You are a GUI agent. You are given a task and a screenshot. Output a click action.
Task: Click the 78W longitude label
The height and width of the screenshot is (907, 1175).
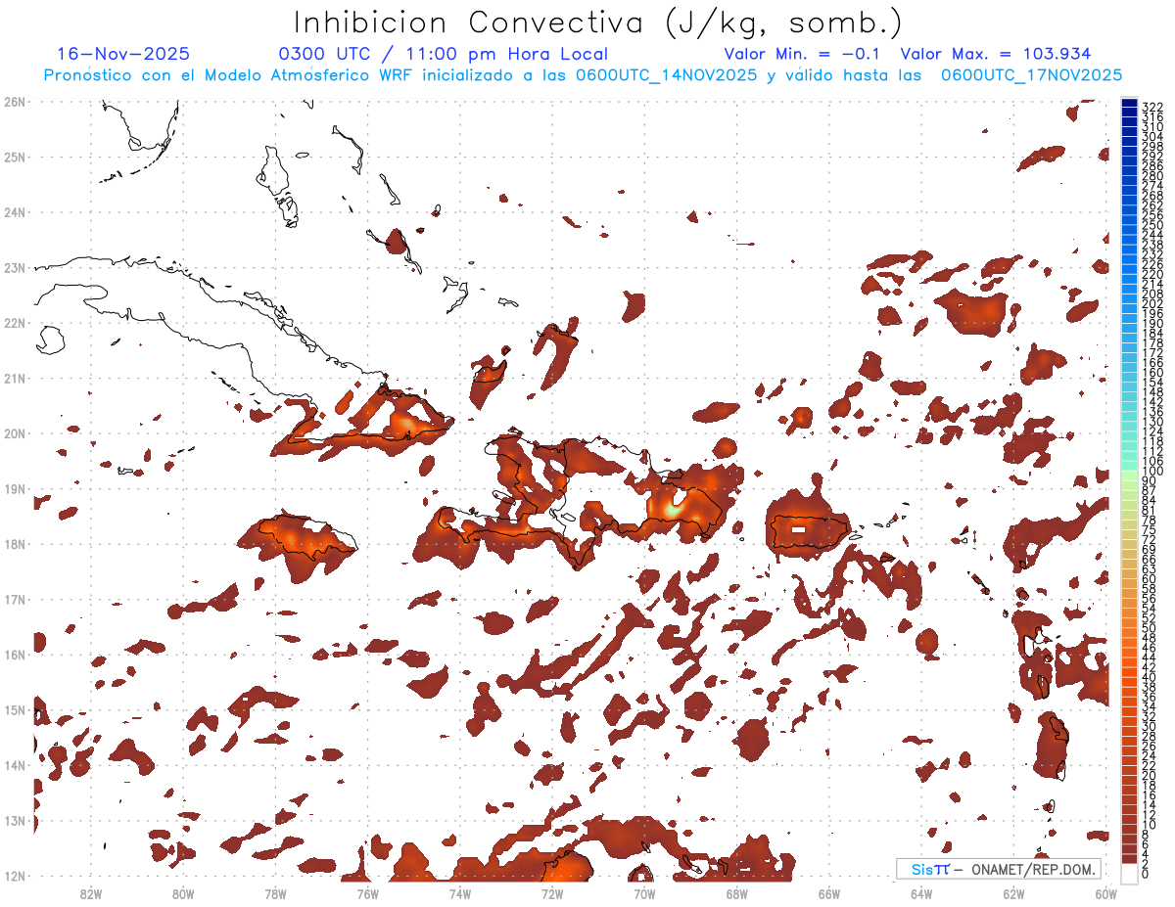click(x=275, y=893)
